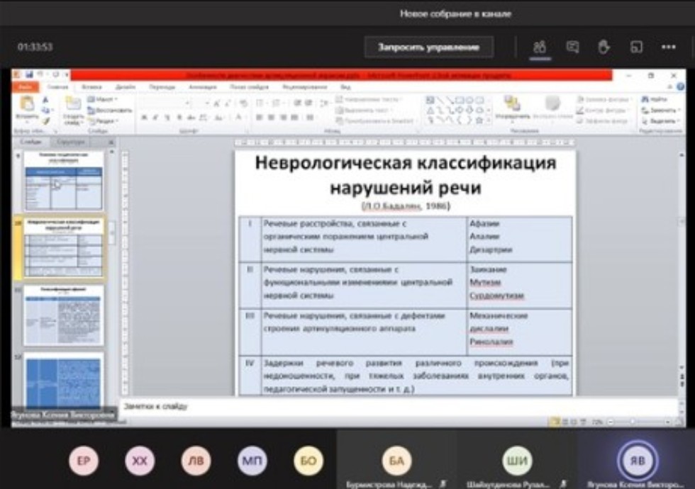Open the More actions ellipsis menu
The width and height of the screenshot is (695, 489).
point(668,47)
